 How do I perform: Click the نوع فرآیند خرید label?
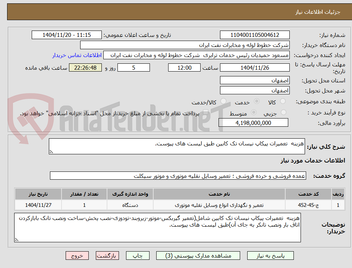pyautogui.click(x=326, y=113)
